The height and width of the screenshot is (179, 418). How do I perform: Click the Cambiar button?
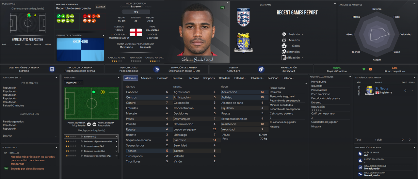pos(100,7)
